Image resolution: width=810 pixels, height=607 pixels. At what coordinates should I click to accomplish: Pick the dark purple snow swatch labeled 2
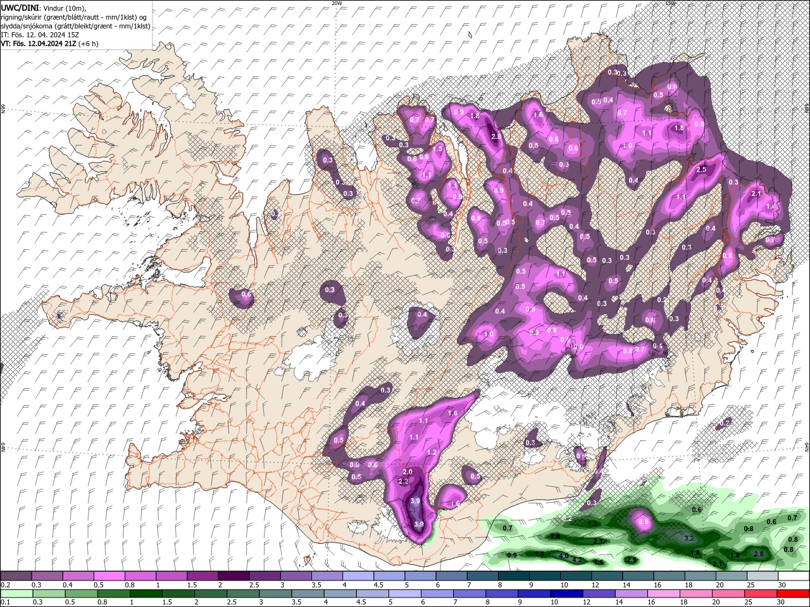click(x=233, y=576)
